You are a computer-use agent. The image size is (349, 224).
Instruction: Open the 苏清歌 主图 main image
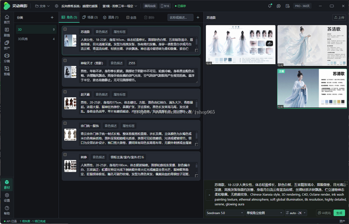(312, 89)
